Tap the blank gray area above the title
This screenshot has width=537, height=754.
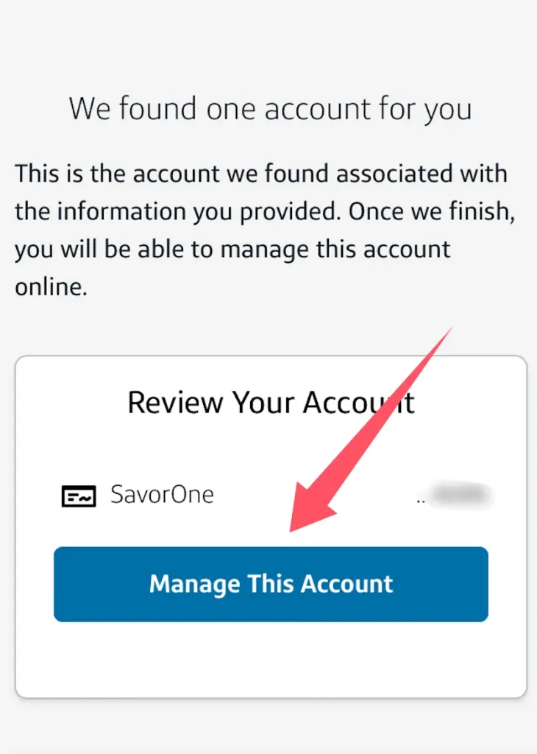coord(268,43)
